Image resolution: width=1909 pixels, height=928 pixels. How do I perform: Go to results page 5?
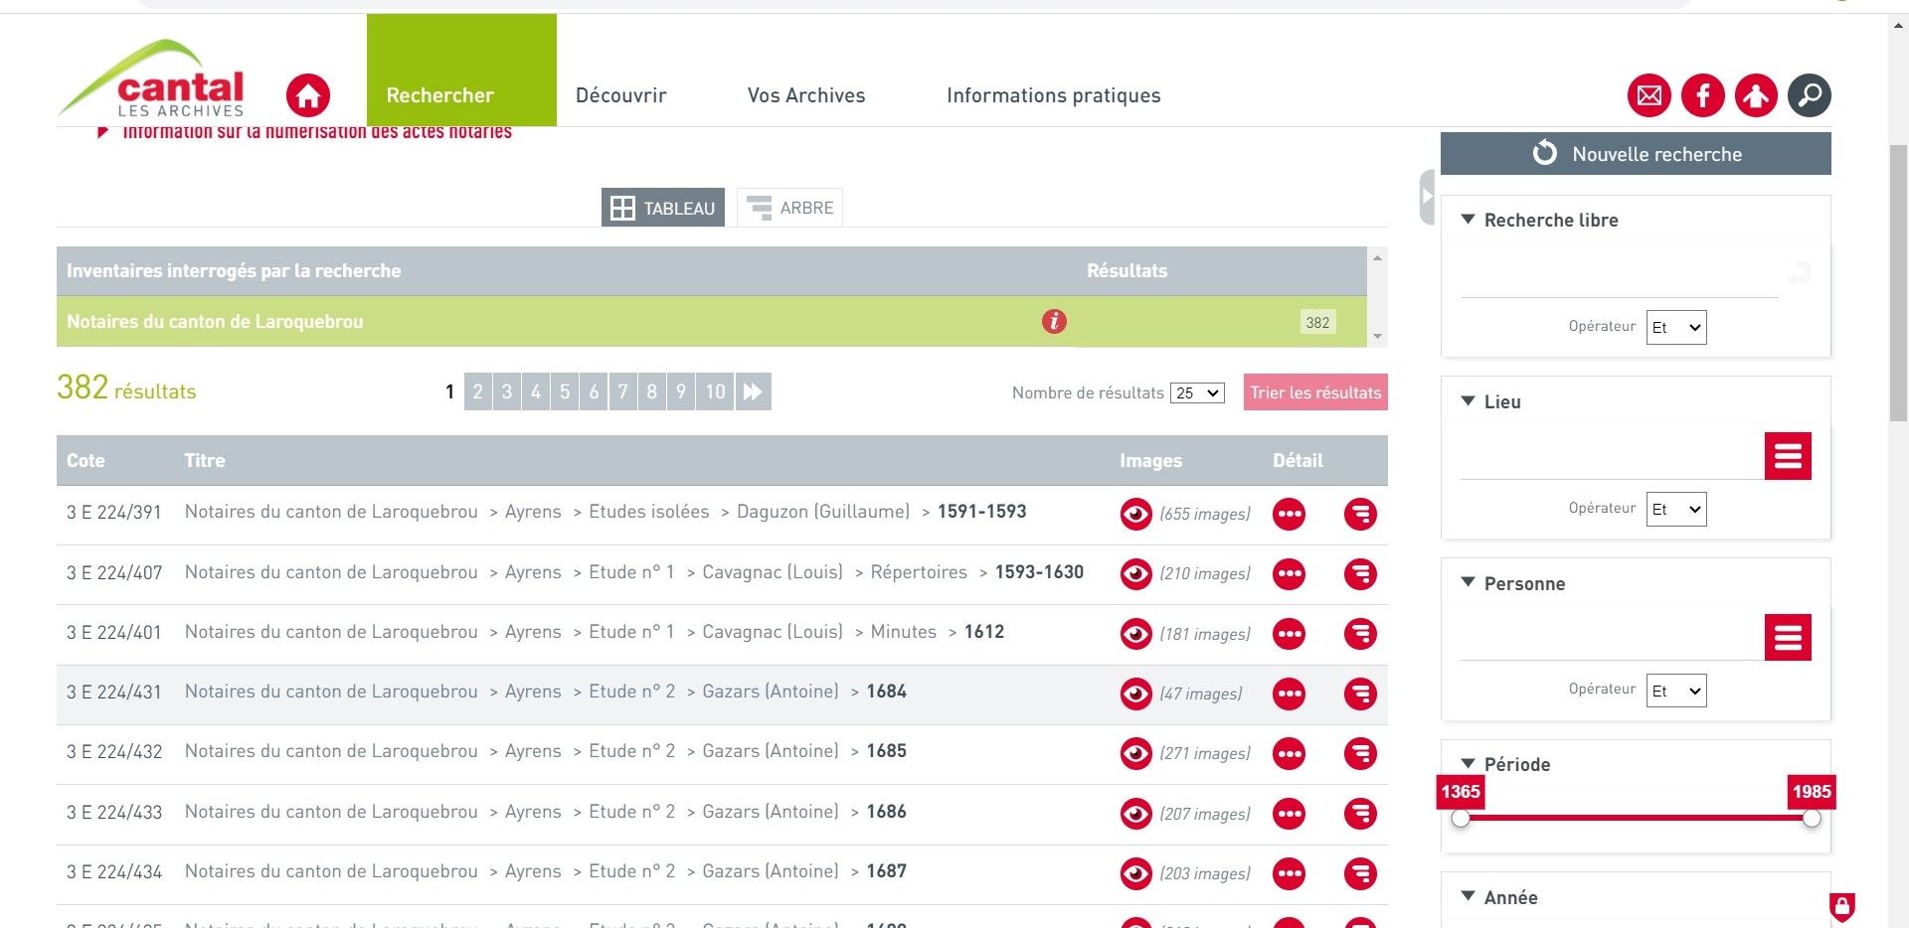565,391
